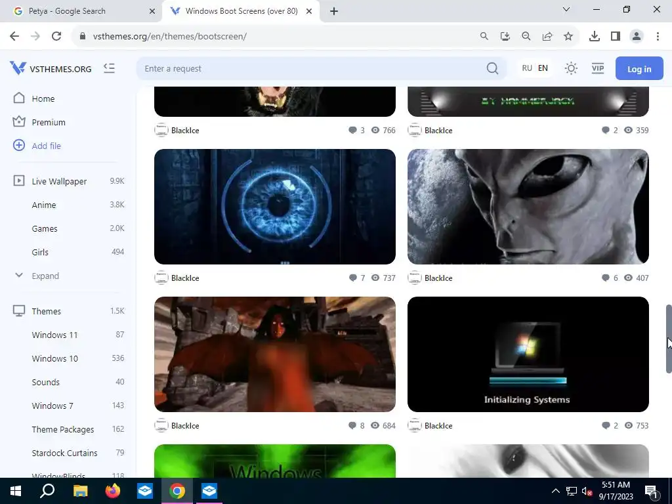
Task: Open Windows taskbar search
Action: [x=47, y=491]
